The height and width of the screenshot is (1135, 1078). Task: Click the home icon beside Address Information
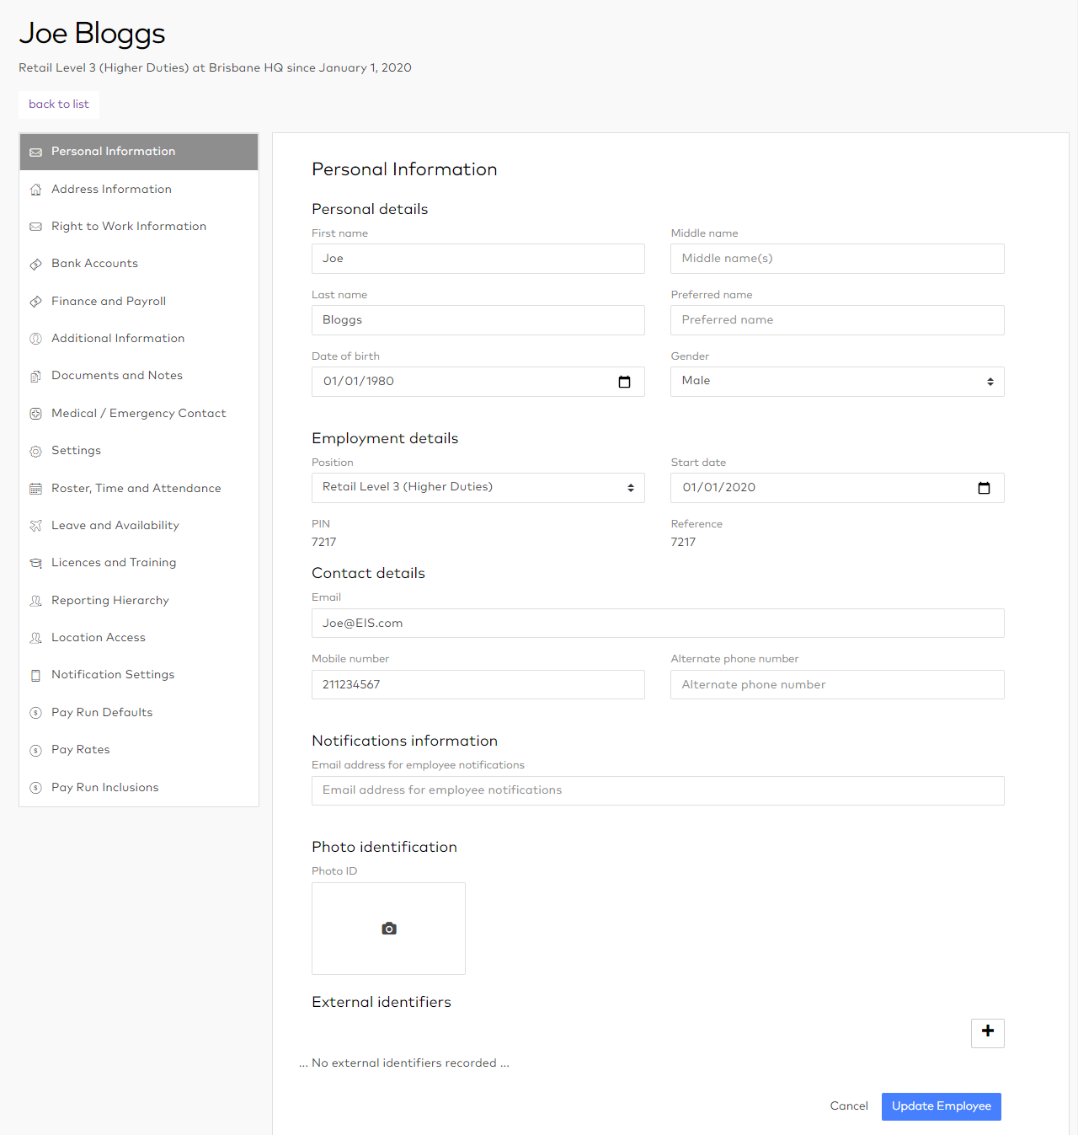[35, 190]
